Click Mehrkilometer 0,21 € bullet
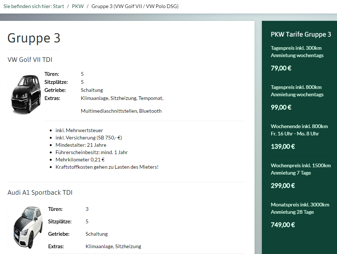Viewport: 337px width, 254px height. (x=80, y=160)
